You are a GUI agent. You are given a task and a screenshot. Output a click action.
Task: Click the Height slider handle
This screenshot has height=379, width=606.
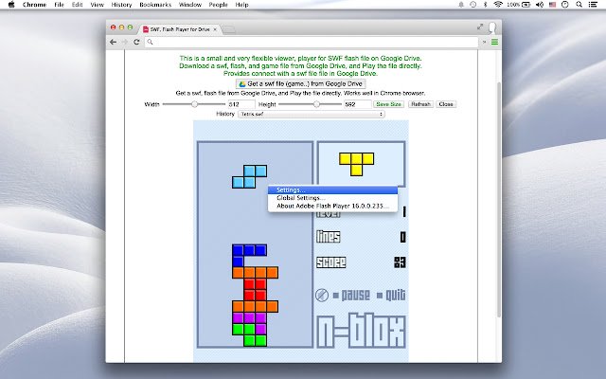[x=317, y=104]
